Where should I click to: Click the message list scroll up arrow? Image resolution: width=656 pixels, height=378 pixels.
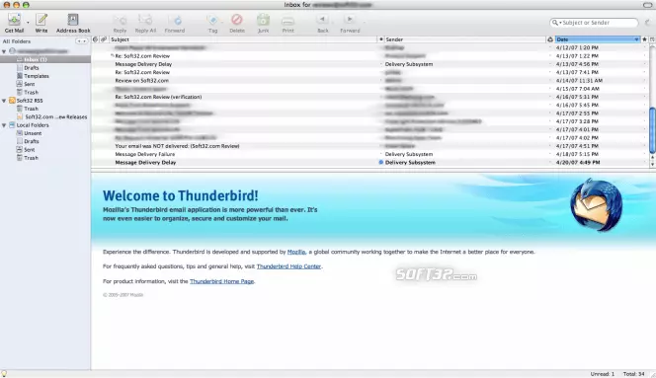(652, 158)
